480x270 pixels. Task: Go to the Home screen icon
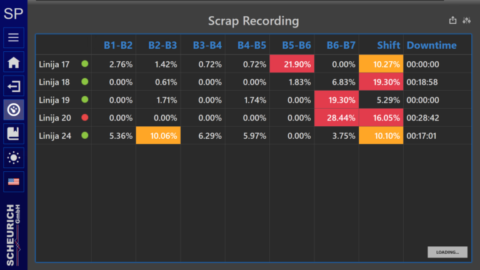[x=13, y=62]
